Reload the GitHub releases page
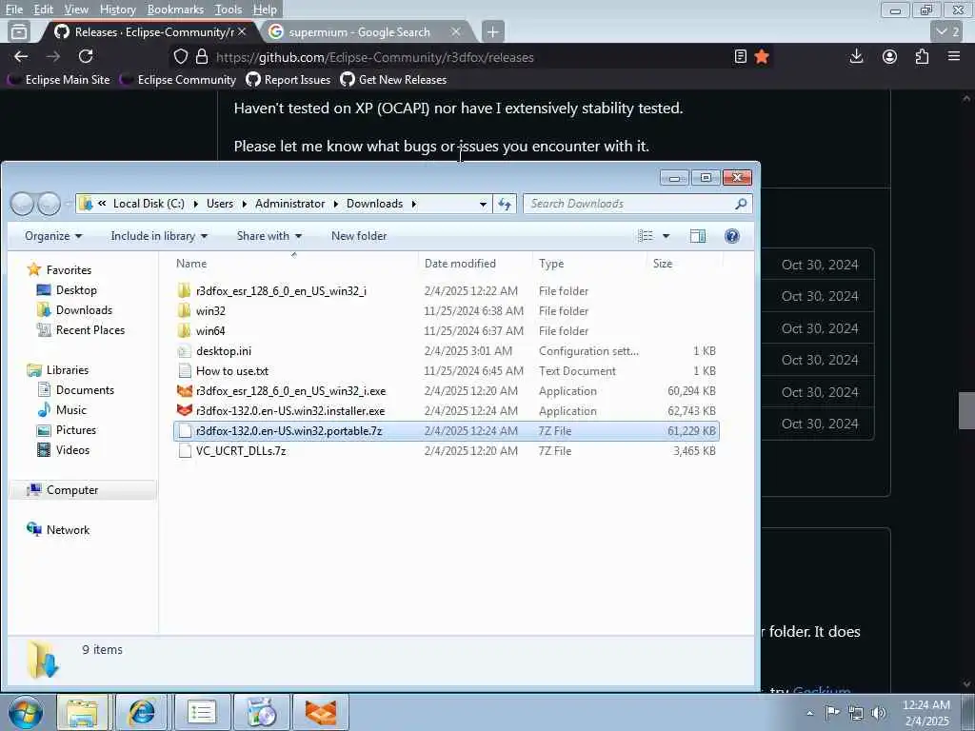The height and width of the screenshot is (731, 975). (86, 56)
